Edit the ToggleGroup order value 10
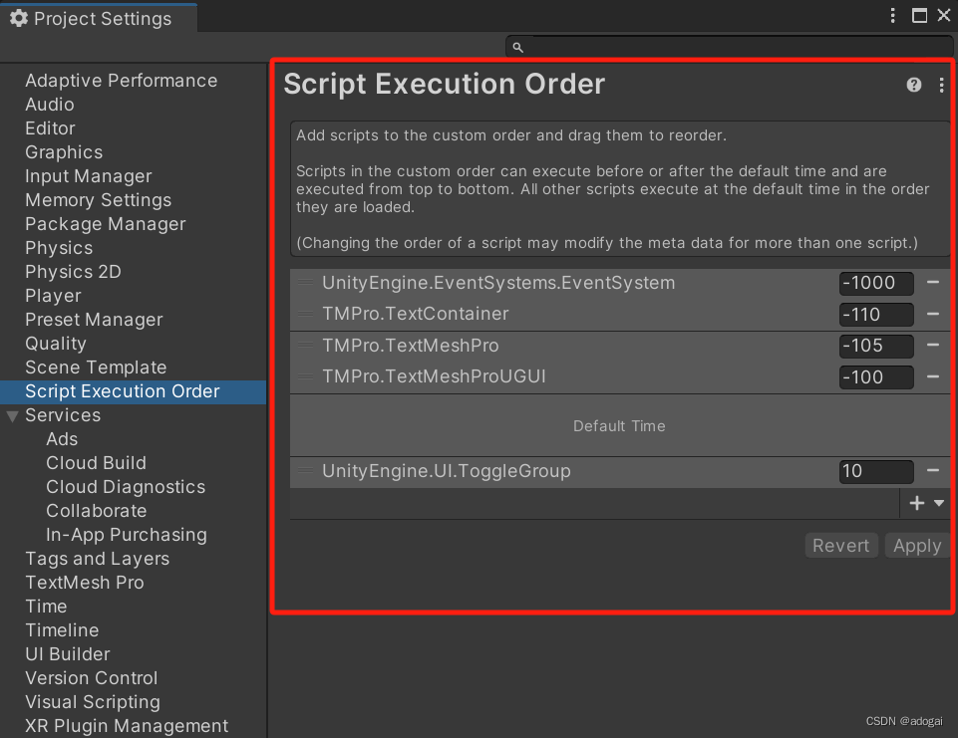The image size is (958, 738). [876, 471]
